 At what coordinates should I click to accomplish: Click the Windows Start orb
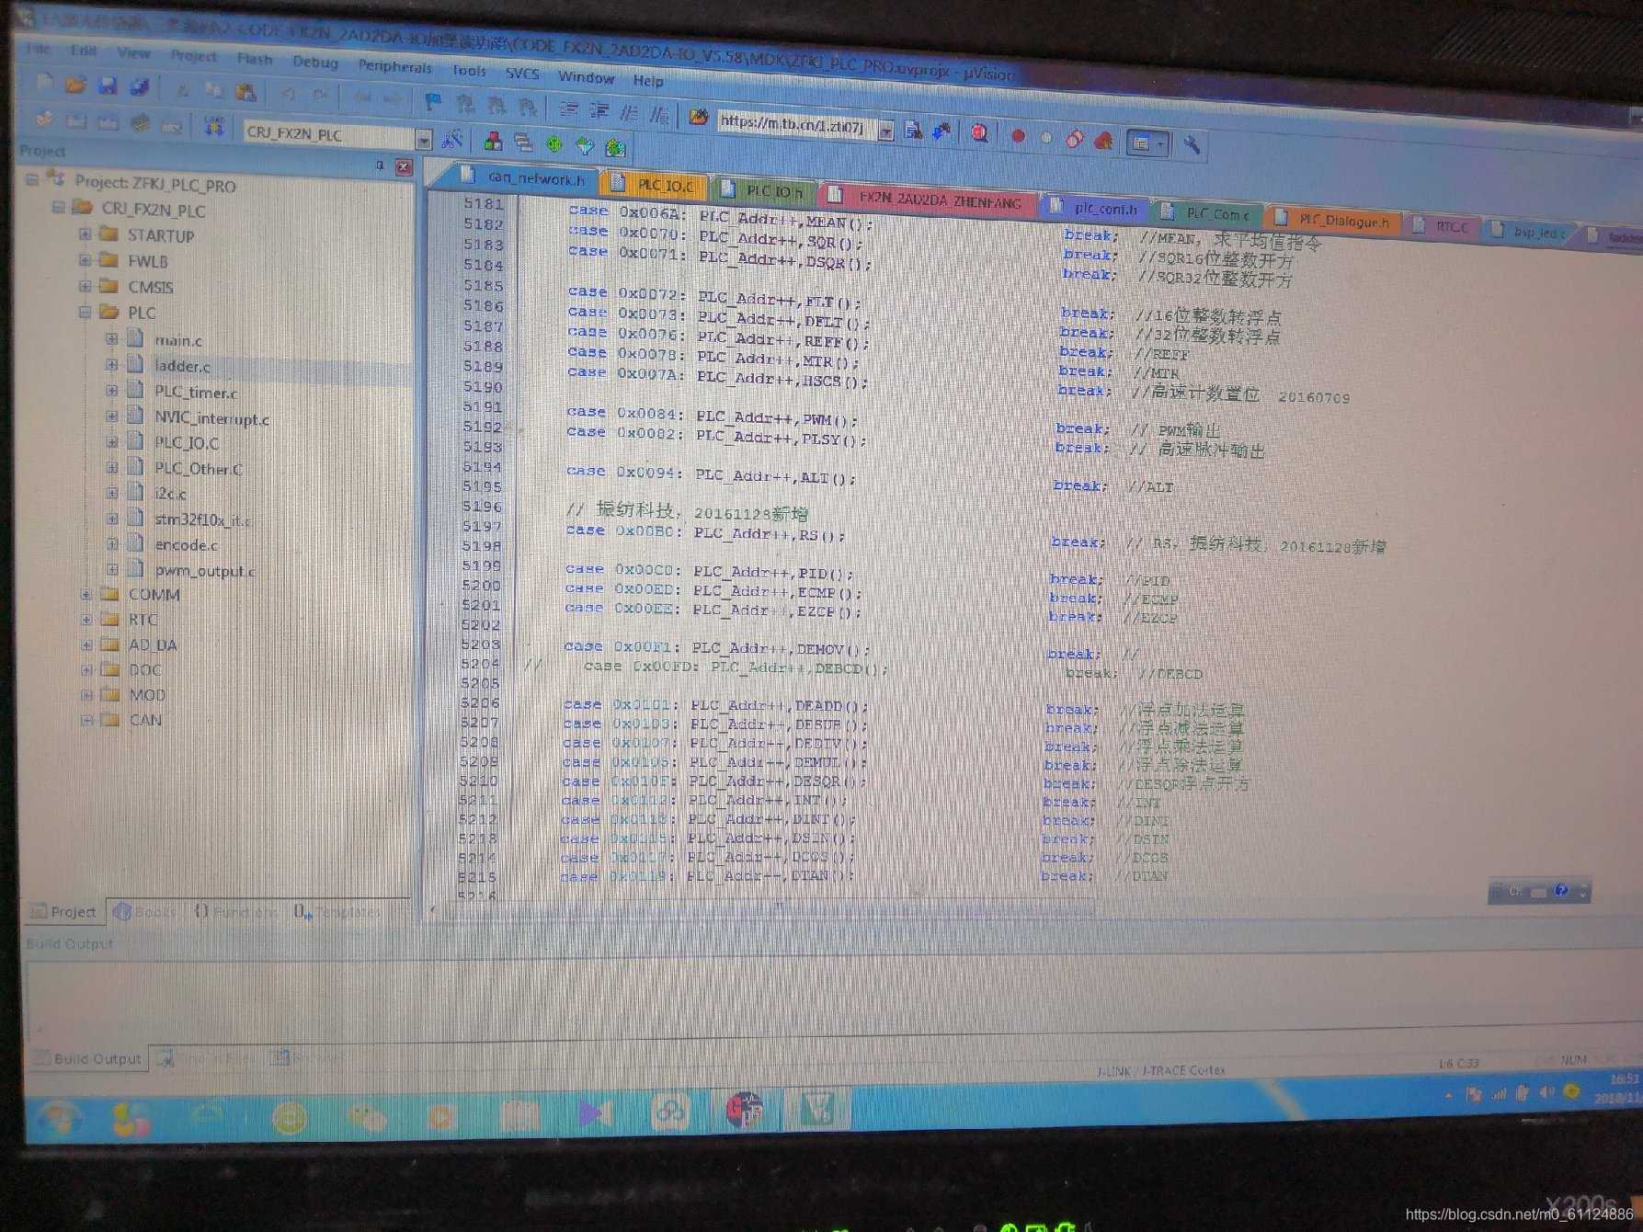60,1119
